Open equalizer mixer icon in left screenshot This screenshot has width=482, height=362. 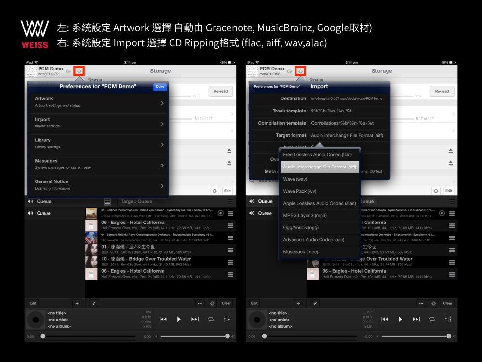pyautogui.click(x=227, y=319)
